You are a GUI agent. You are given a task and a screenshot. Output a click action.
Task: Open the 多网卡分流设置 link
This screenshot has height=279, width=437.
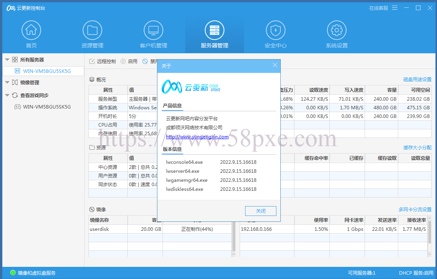coord(415,210)
